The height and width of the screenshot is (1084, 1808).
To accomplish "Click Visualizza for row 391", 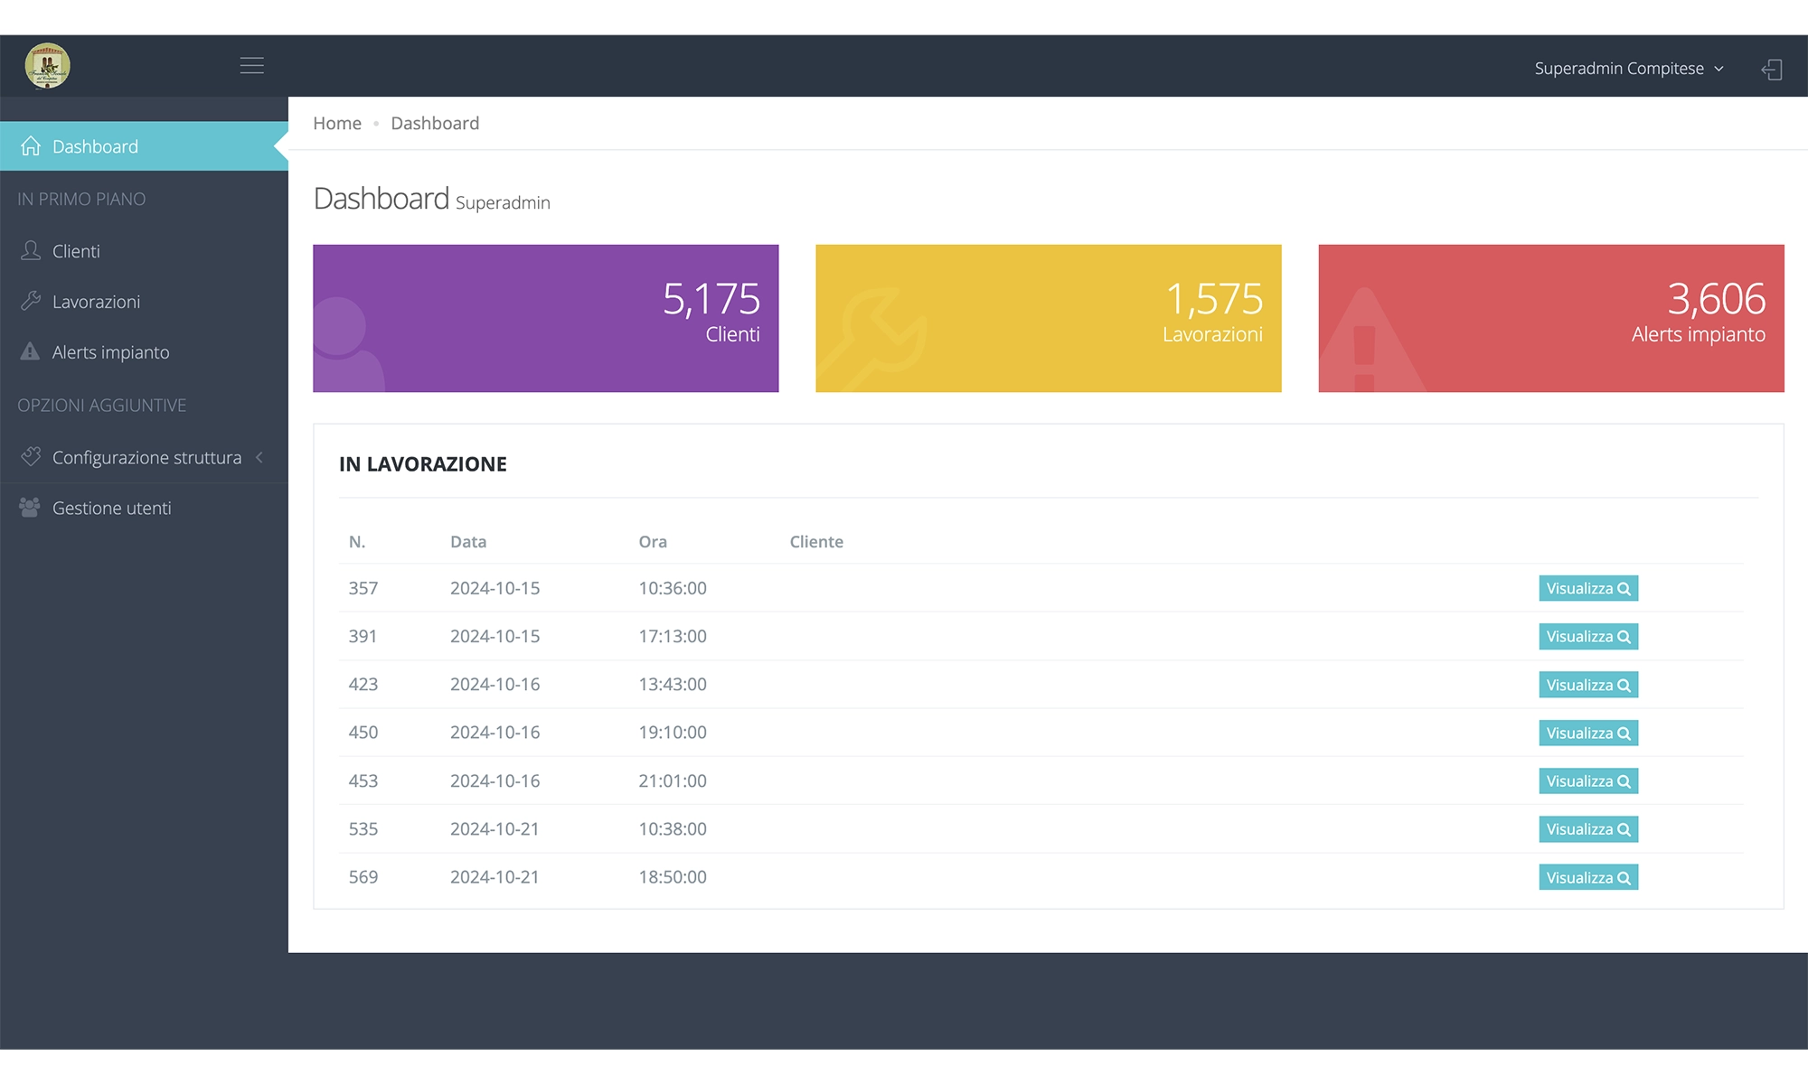I will [1588, 636].
